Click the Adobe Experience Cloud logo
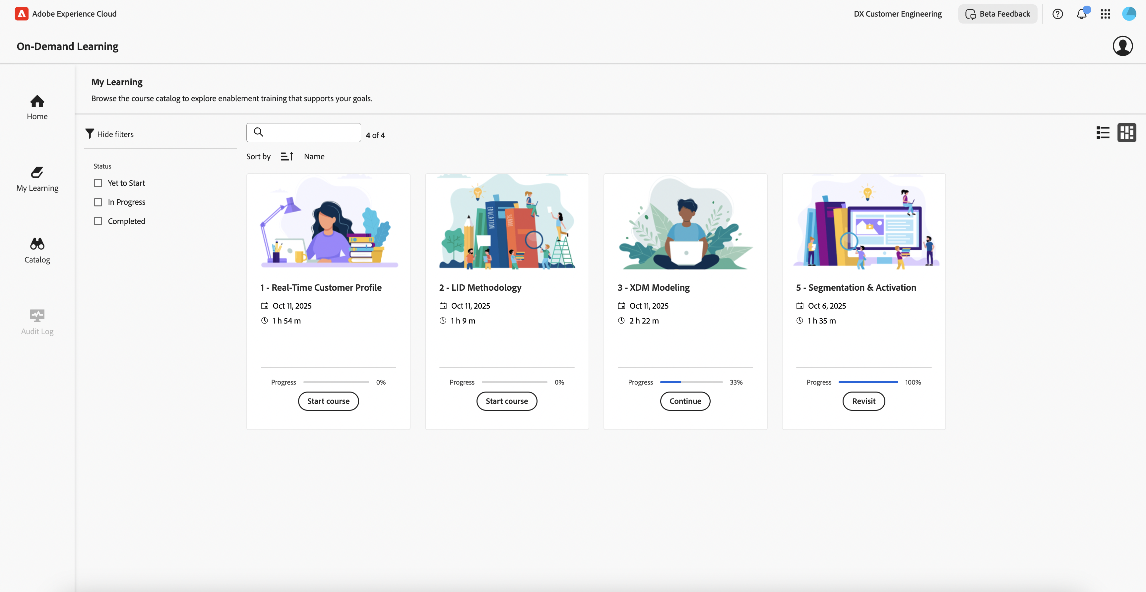 21,14
